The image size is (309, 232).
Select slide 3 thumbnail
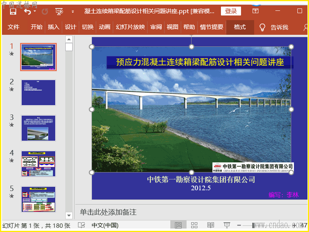click(x=38, y=128)
